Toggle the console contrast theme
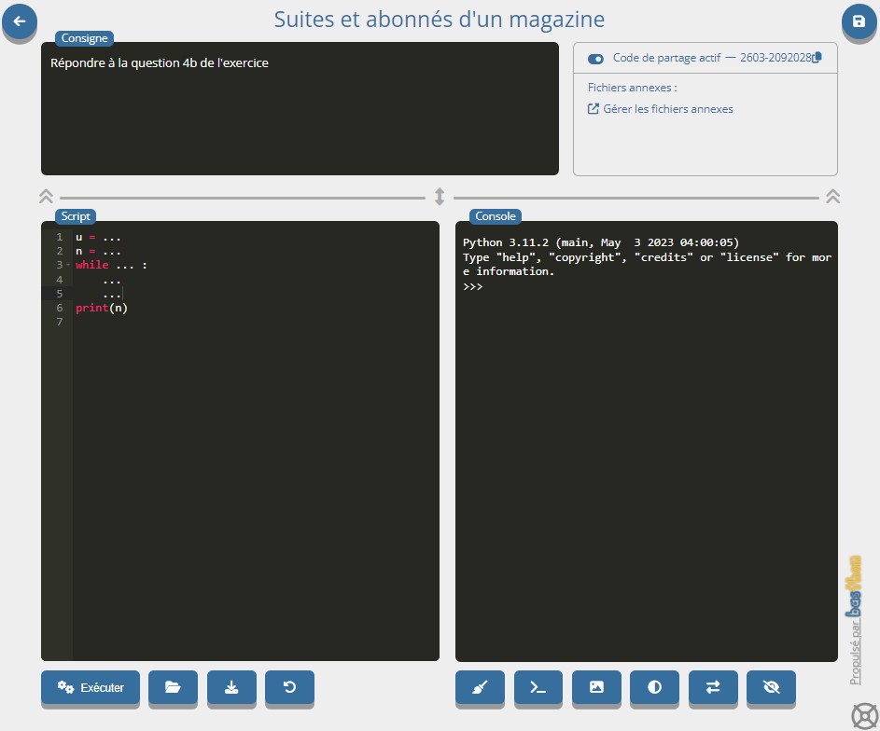 click(654, 687)
